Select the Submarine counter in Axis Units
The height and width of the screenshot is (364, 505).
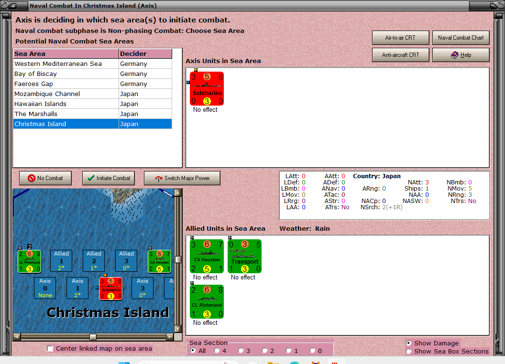pos(207,88)
